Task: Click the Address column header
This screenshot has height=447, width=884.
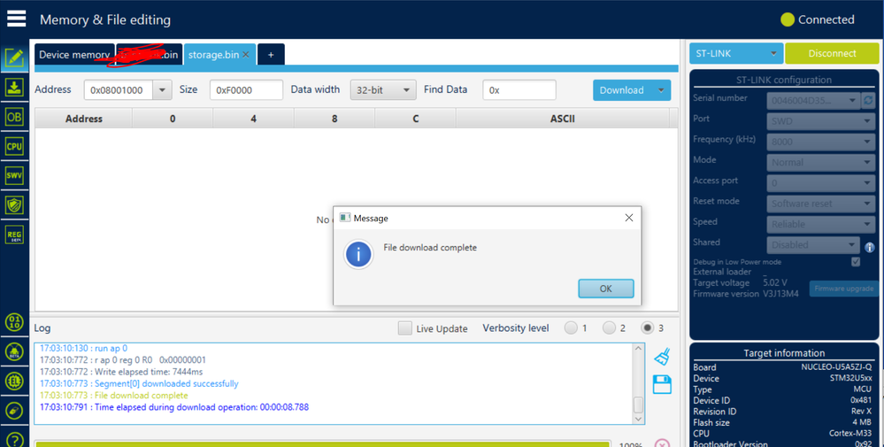Action: pyautogui.click(x=84, y=119)
